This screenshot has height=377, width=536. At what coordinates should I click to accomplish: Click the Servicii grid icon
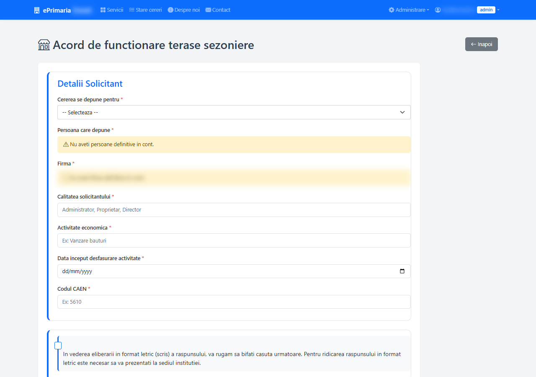(x=103, y=10)
